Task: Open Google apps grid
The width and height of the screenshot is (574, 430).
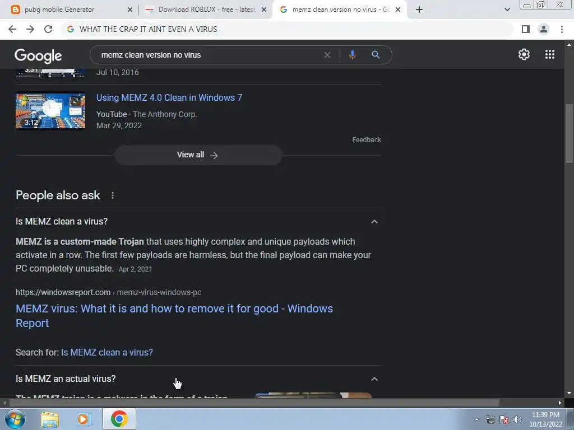Action: 549,54
